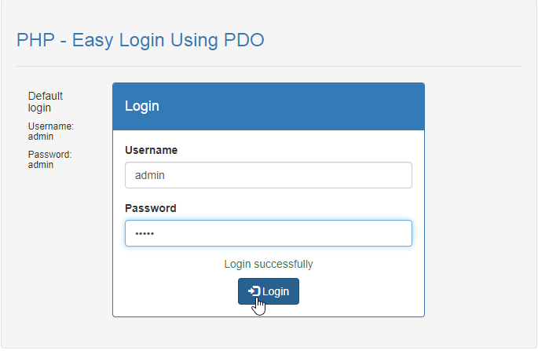Screen dimensions: 538x351
Task: Click the Password: hint in the sidebar
Action: pos(49,155)
